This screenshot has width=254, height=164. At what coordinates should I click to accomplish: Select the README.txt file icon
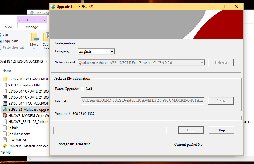pos(5,140)
